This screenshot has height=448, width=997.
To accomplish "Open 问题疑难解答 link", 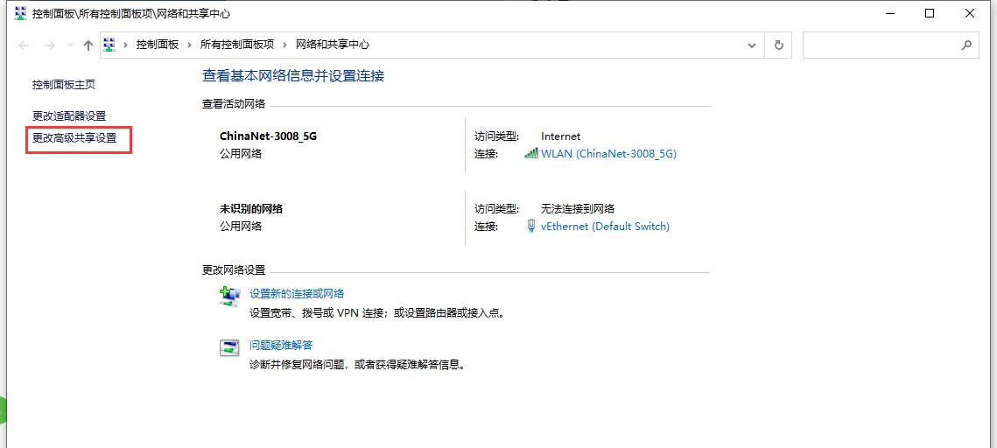I will pos(281,345).
